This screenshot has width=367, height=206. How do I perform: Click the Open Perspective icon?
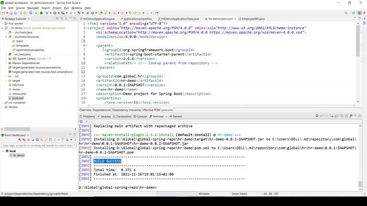353,13
